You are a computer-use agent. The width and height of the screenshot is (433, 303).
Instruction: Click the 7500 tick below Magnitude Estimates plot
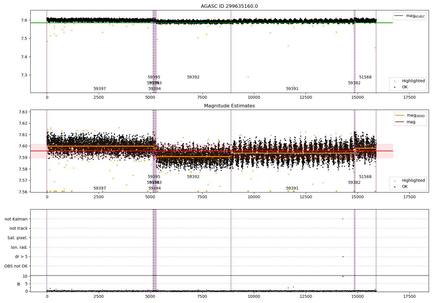click(x=202, y=197)
